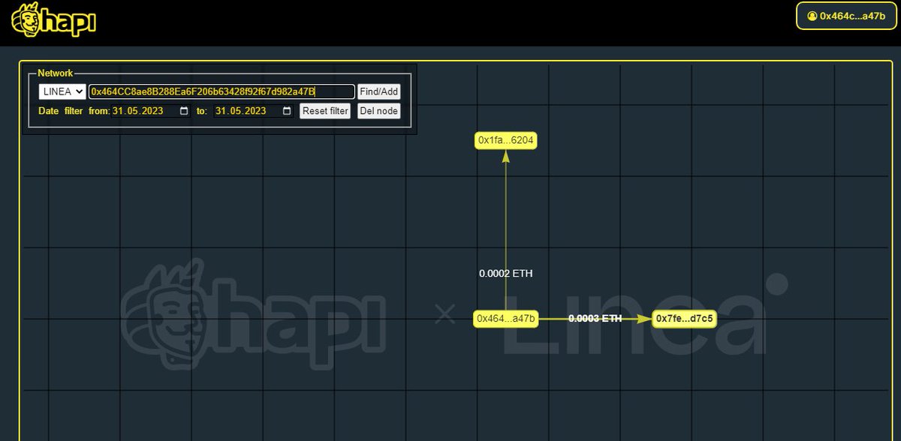901x441 pixels.
Task: Click the Reset filter button
Action: pyautogui.click(x=325, y=111)
